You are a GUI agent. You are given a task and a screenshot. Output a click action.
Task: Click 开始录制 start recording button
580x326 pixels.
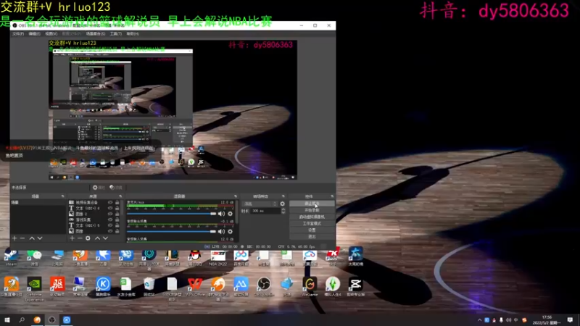pos(312,210)
